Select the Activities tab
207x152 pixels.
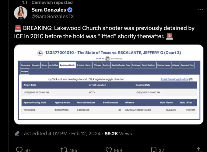click(54, 65)
